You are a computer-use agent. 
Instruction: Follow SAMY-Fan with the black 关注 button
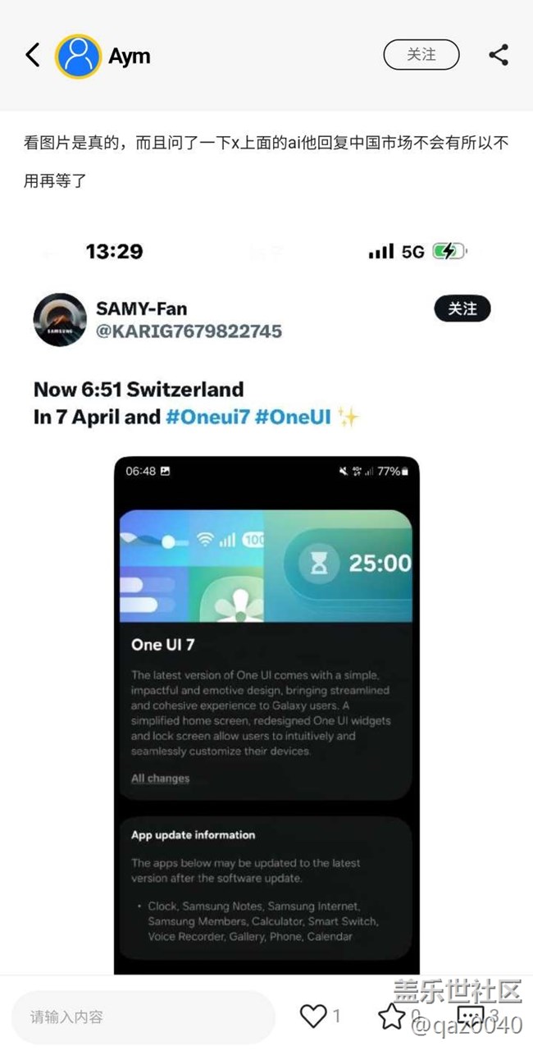[x=462, y=308]
